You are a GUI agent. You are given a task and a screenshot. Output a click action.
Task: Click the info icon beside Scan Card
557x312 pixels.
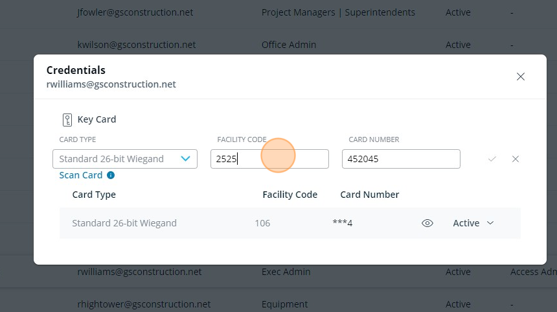111,175
